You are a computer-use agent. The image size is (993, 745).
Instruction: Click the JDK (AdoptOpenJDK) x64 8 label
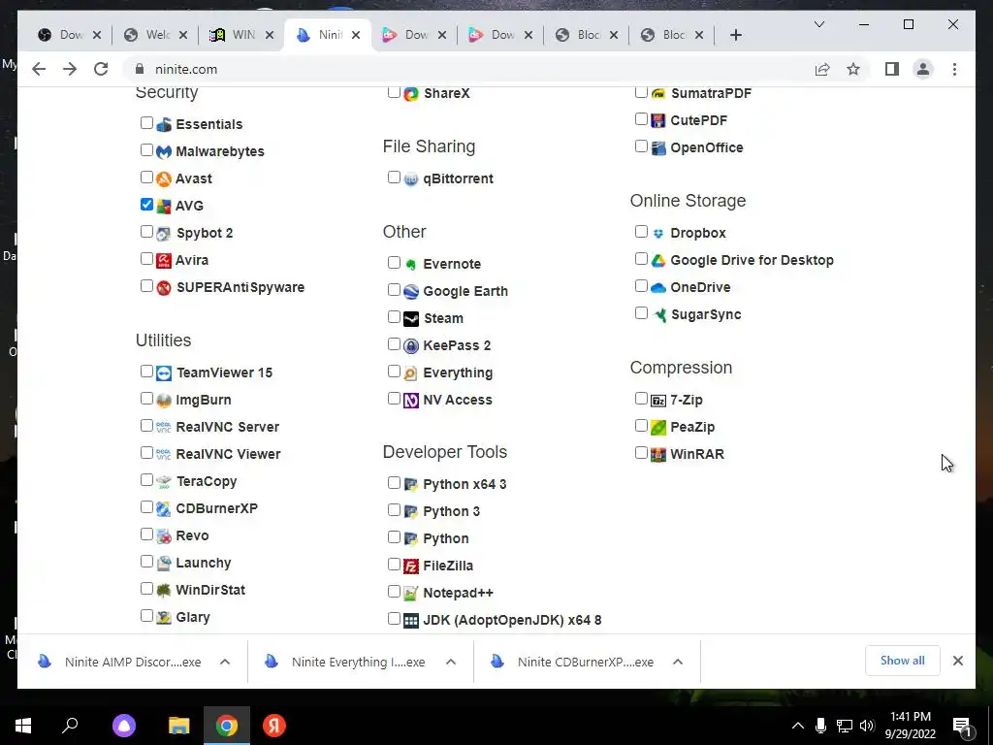(x=512, y=620)
